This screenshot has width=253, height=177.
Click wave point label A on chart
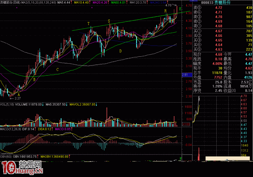tap(19, 94)
